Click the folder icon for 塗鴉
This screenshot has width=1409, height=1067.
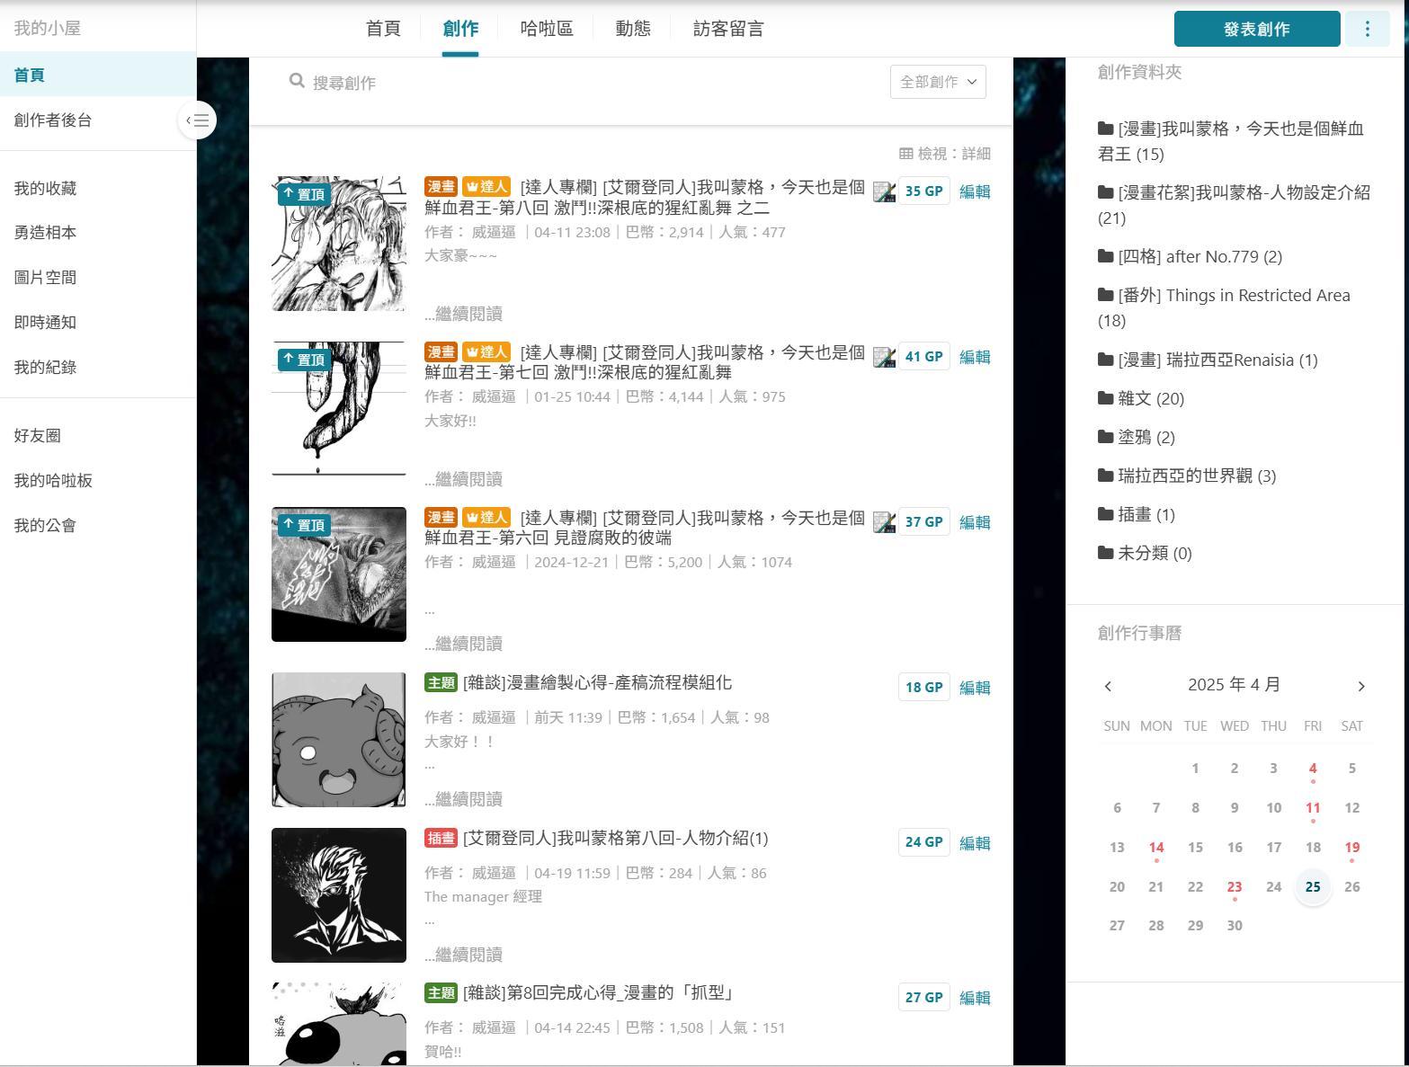tap(1105, 436)
